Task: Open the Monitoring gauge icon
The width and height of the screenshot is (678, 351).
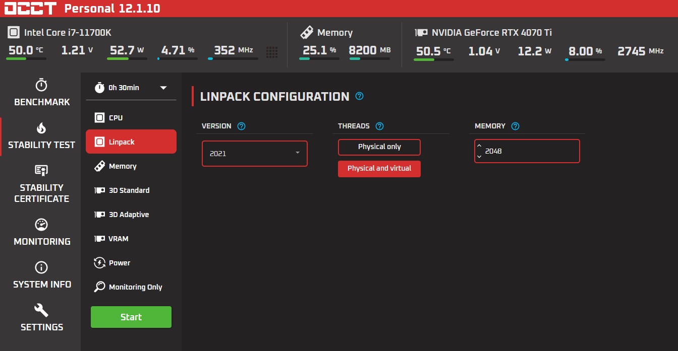Action: tap(41, 225)
